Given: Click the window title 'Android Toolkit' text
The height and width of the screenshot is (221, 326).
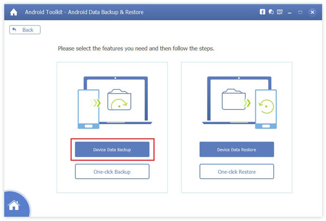Looking at the screenshot, I should click(x=84, y=12).
